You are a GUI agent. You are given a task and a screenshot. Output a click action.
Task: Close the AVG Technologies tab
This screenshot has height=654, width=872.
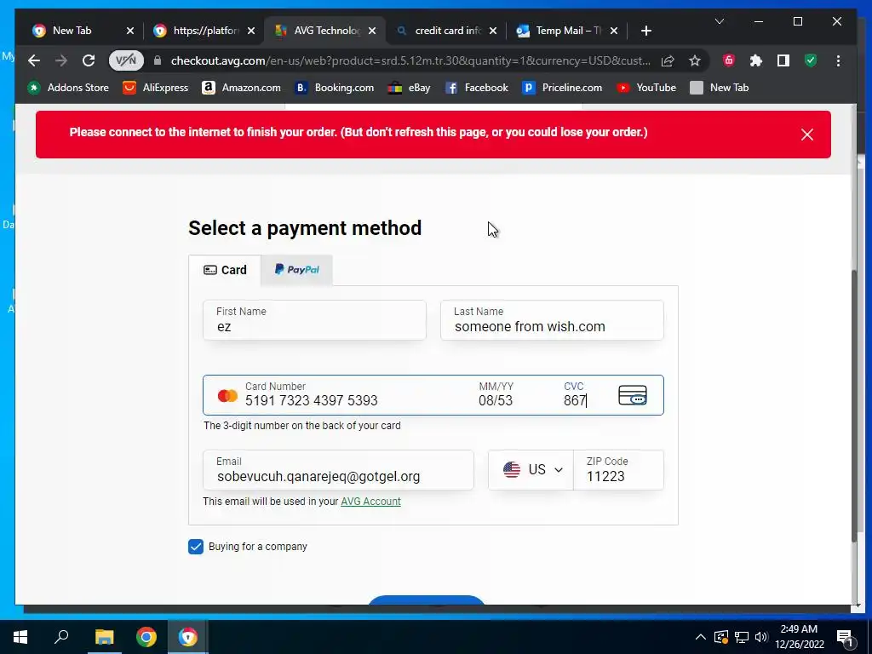[372, 31]
